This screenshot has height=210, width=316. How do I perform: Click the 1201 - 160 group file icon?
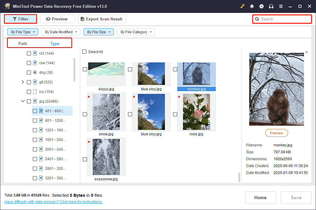coord(41,130)
